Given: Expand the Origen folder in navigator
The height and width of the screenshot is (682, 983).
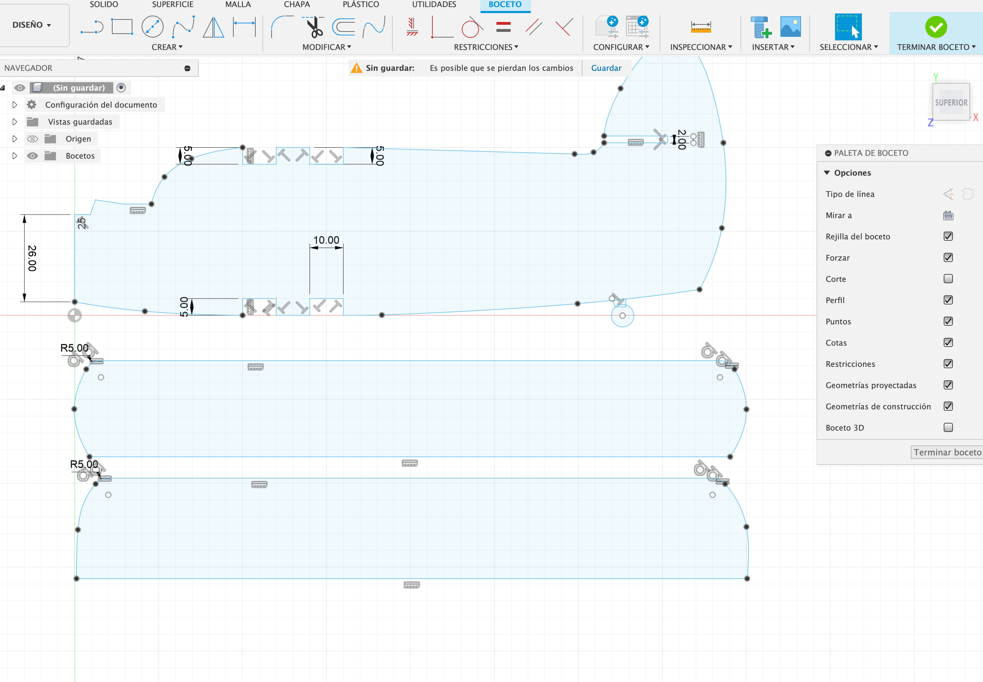Looking at the screenshot, I should click(x=13, y=138).
